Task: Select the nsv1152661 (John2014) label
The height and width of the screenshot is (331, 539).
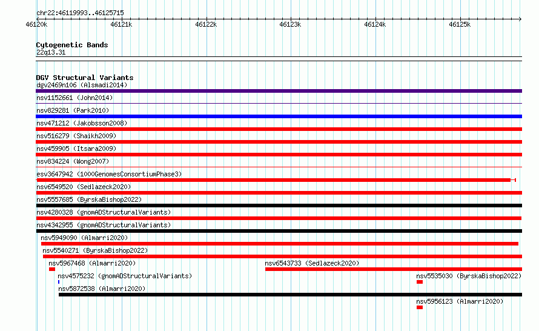Action: [74, 98]
